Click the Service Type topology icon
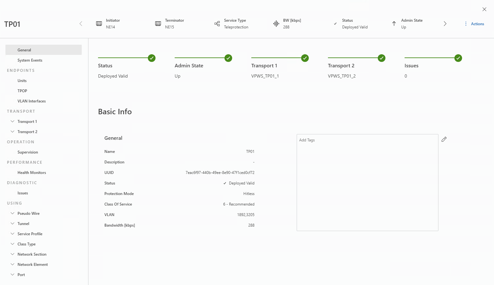 (x=217, y=24)
